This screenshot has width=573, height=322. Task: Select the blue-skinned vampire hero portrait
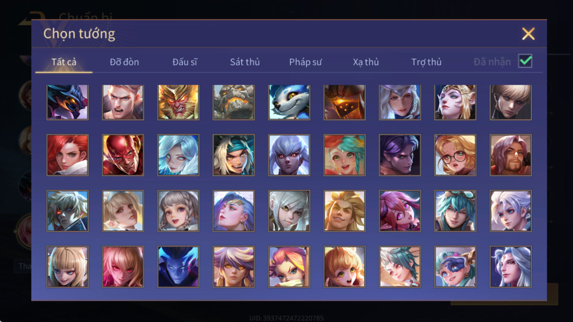(178, 267)
